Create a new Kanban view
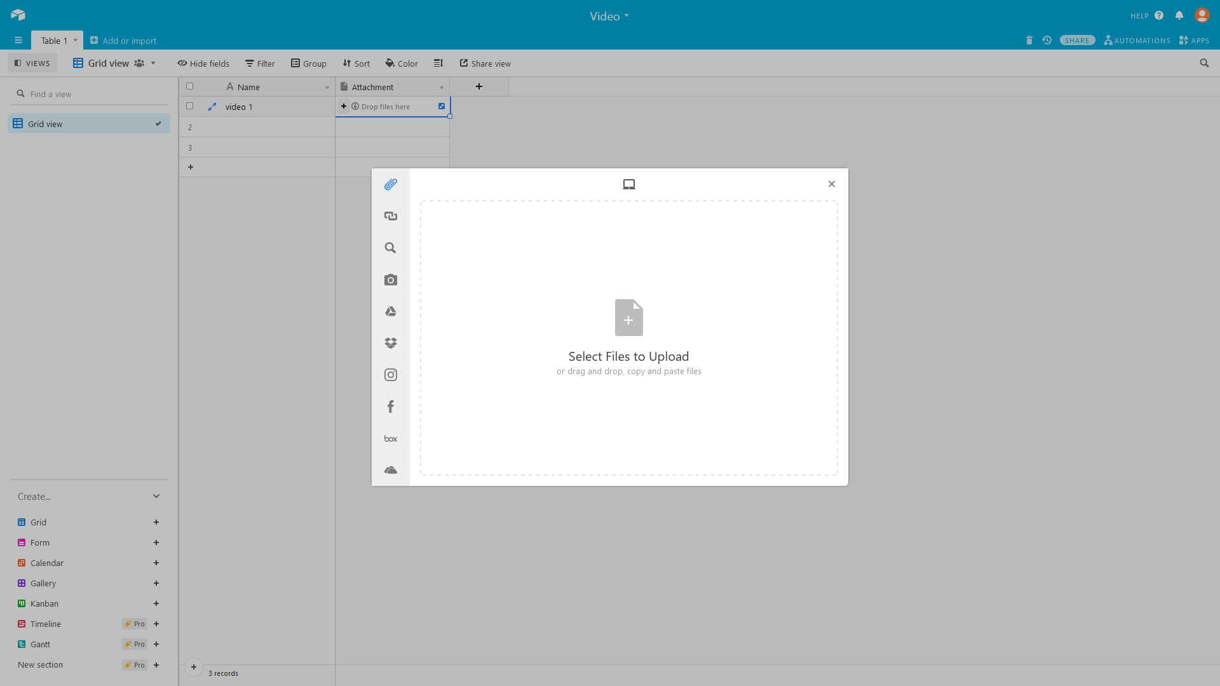Image resolution: width=1220 pixels, height=686 pixels. tap(89, 603)
